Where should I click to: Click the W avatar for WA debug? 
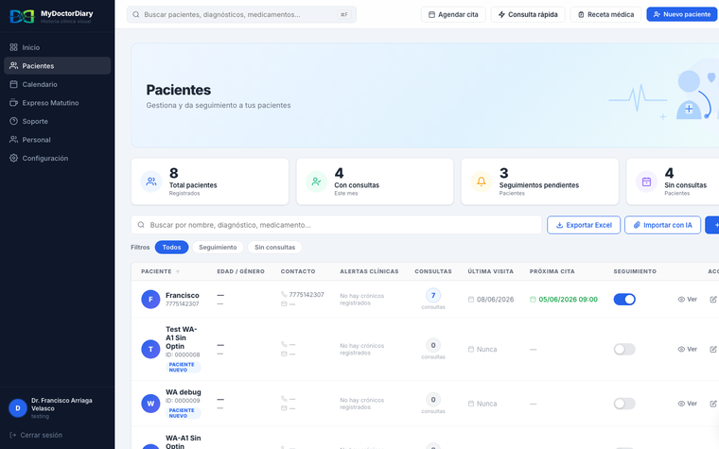[x=150, y=404]
